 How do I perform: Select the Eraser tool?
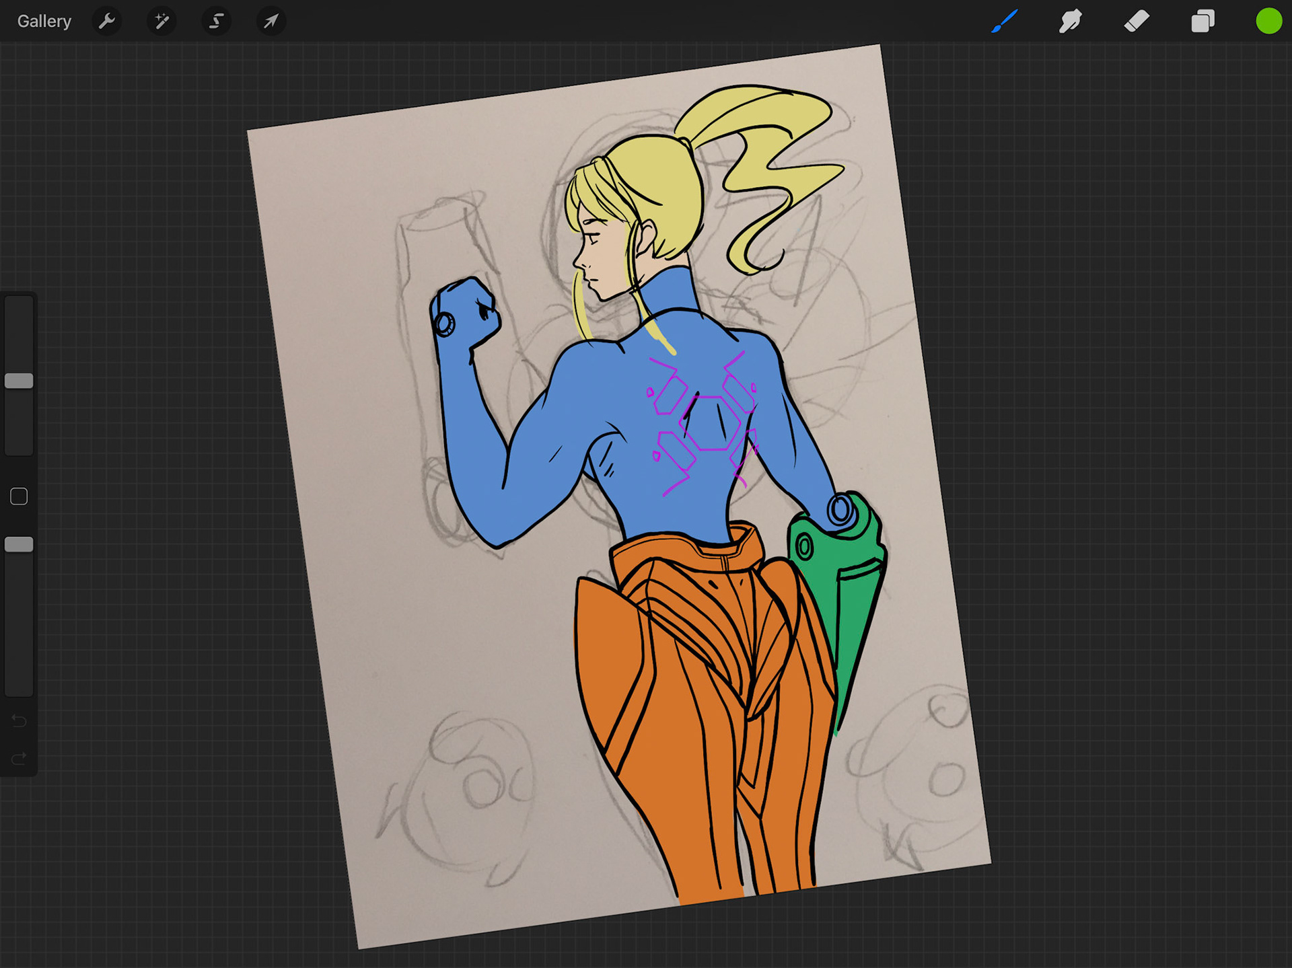coord(1137,22)
